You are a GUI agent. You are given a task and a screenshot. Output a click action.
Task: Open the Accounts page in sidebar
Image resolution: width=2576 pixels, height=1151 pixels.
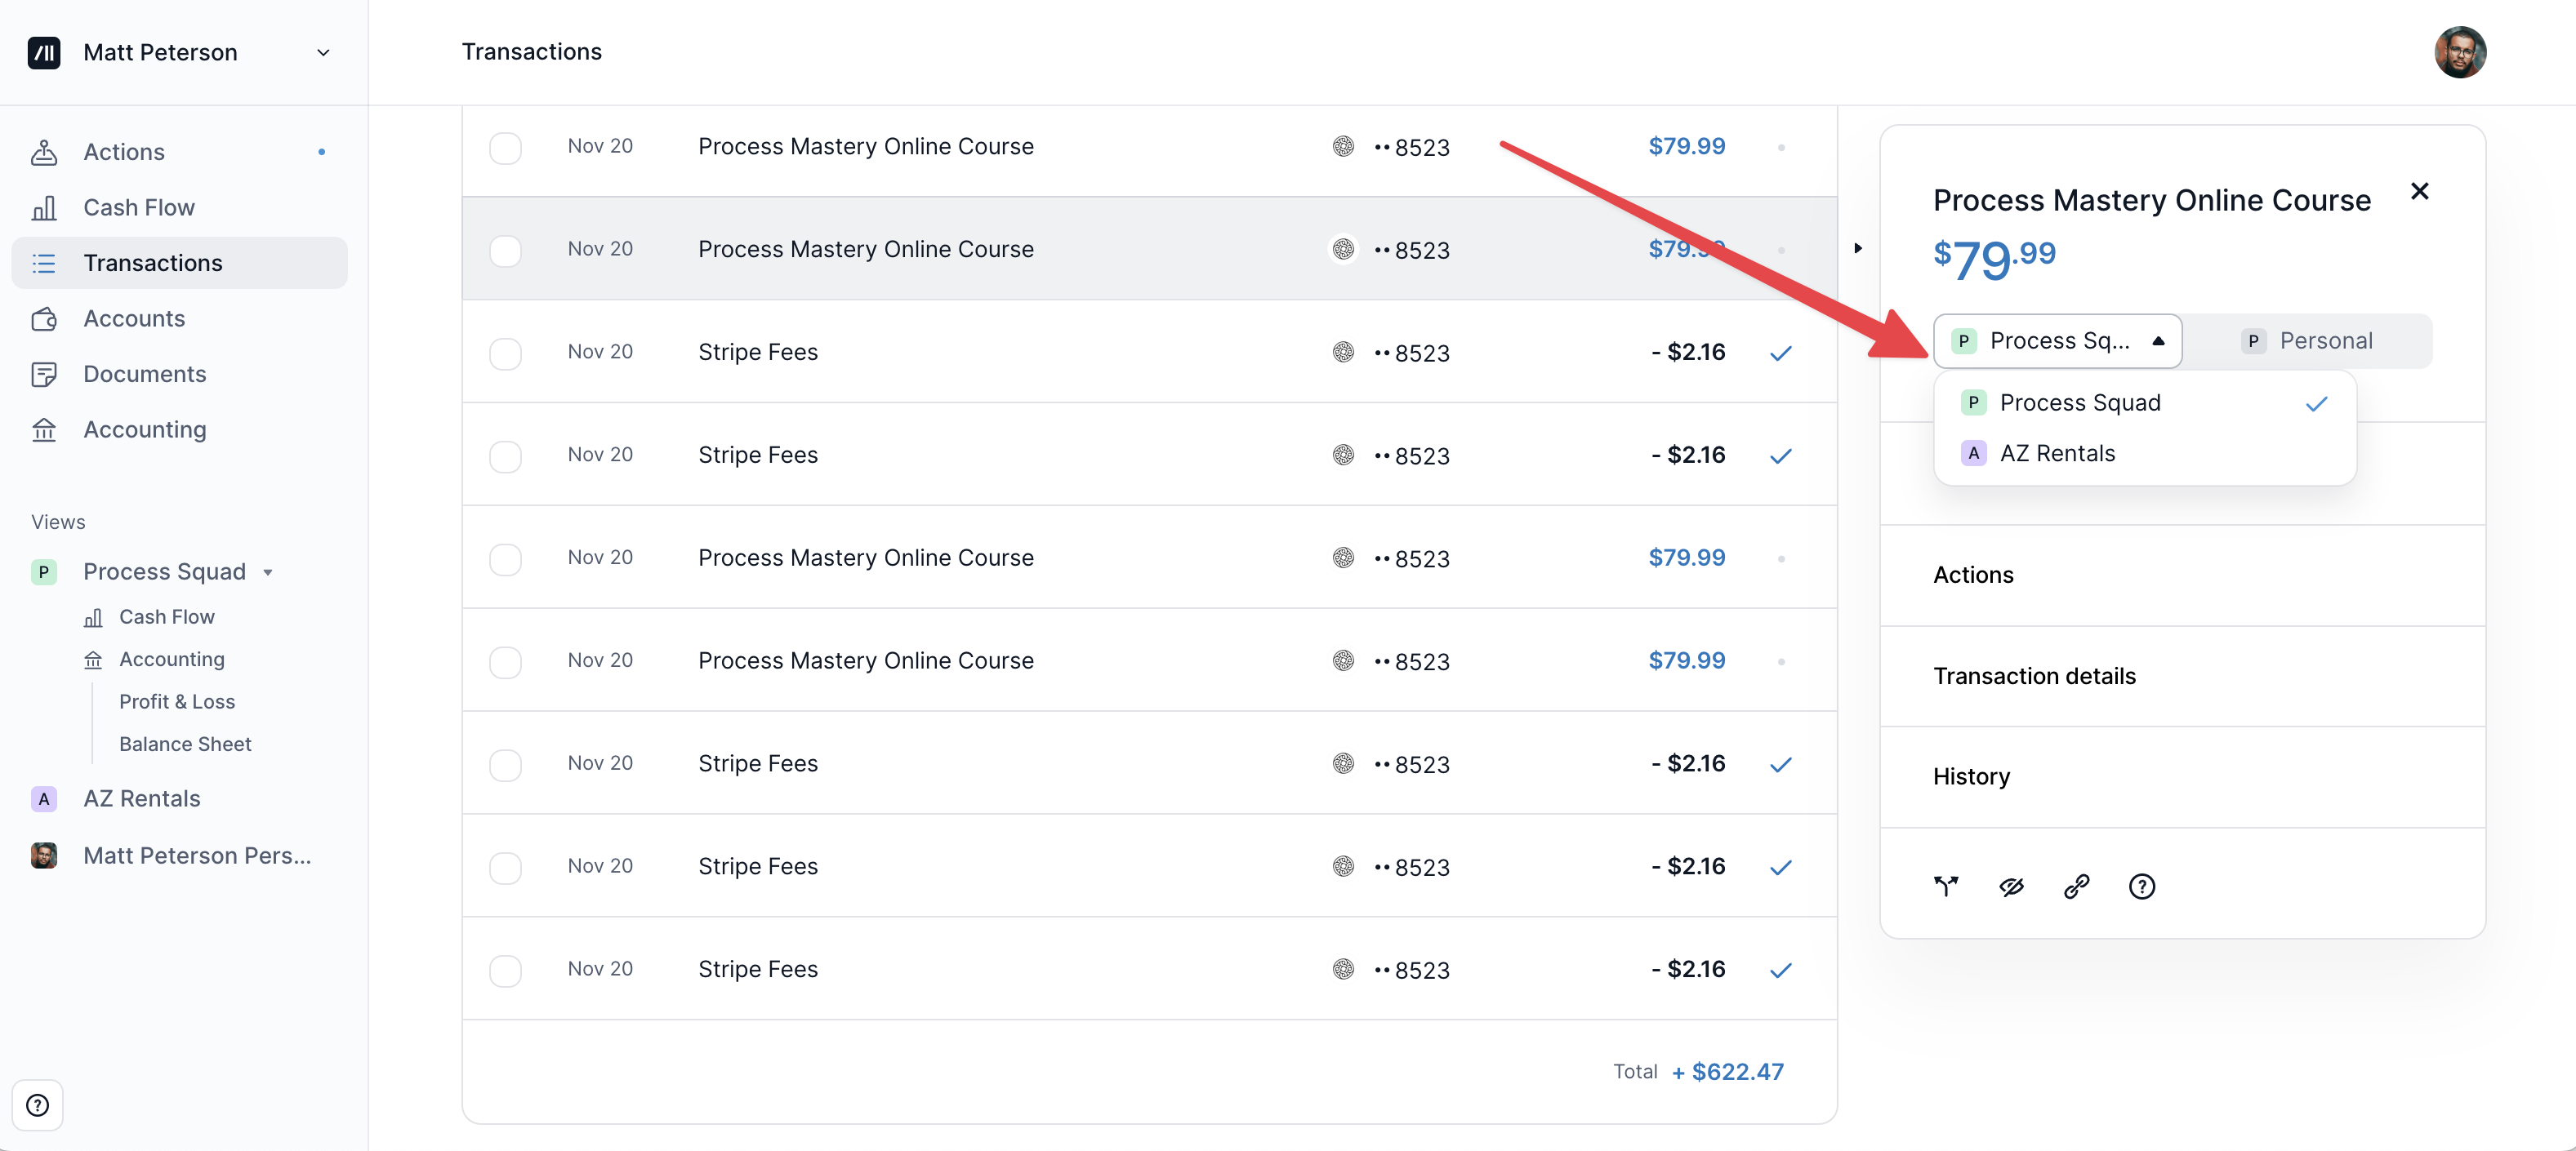[x=134, y=318]
